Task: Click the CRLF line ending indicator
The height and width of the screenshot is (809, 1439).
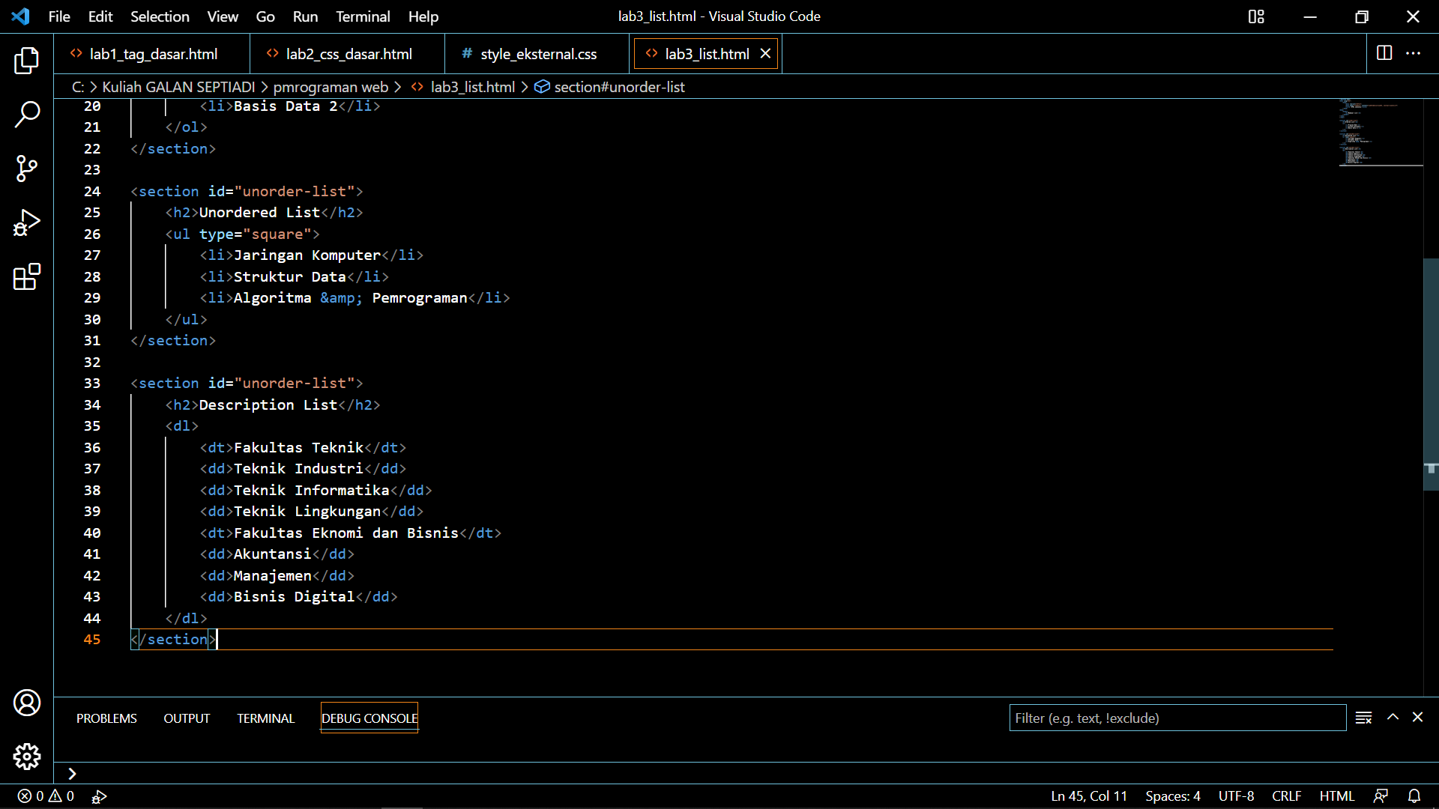Action: (1286, 796)
